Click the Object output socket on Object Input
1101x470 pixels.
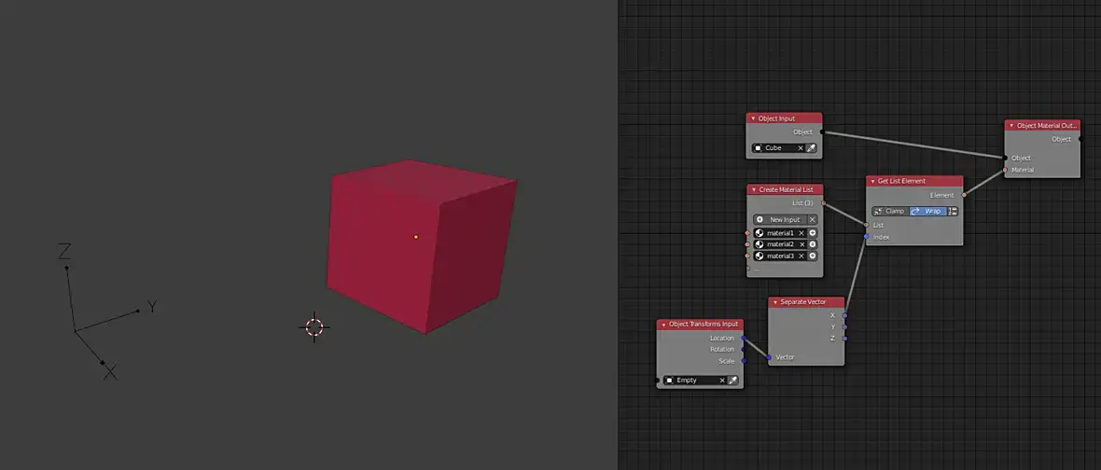(x=822, y=131)
